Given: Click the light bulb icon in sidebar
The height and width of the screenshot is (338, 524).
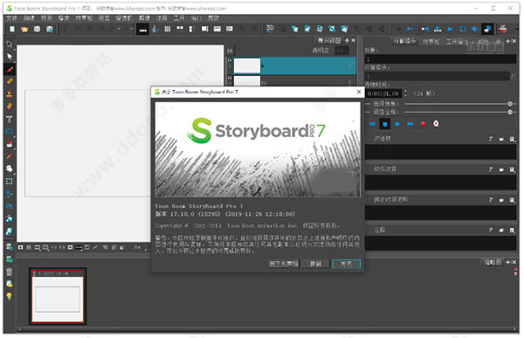Looking at the screenshot, I should point(10,296).
